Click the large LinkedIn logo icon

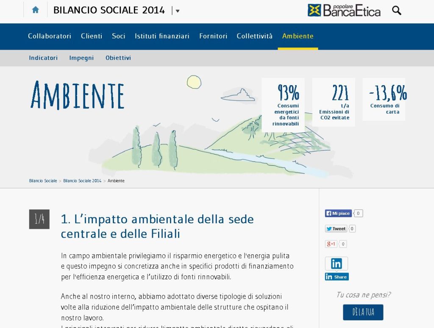coord(336,264)
